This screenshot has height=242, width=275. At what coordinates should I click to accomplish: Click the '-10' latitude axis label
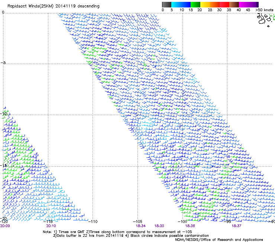pos(4,114)
